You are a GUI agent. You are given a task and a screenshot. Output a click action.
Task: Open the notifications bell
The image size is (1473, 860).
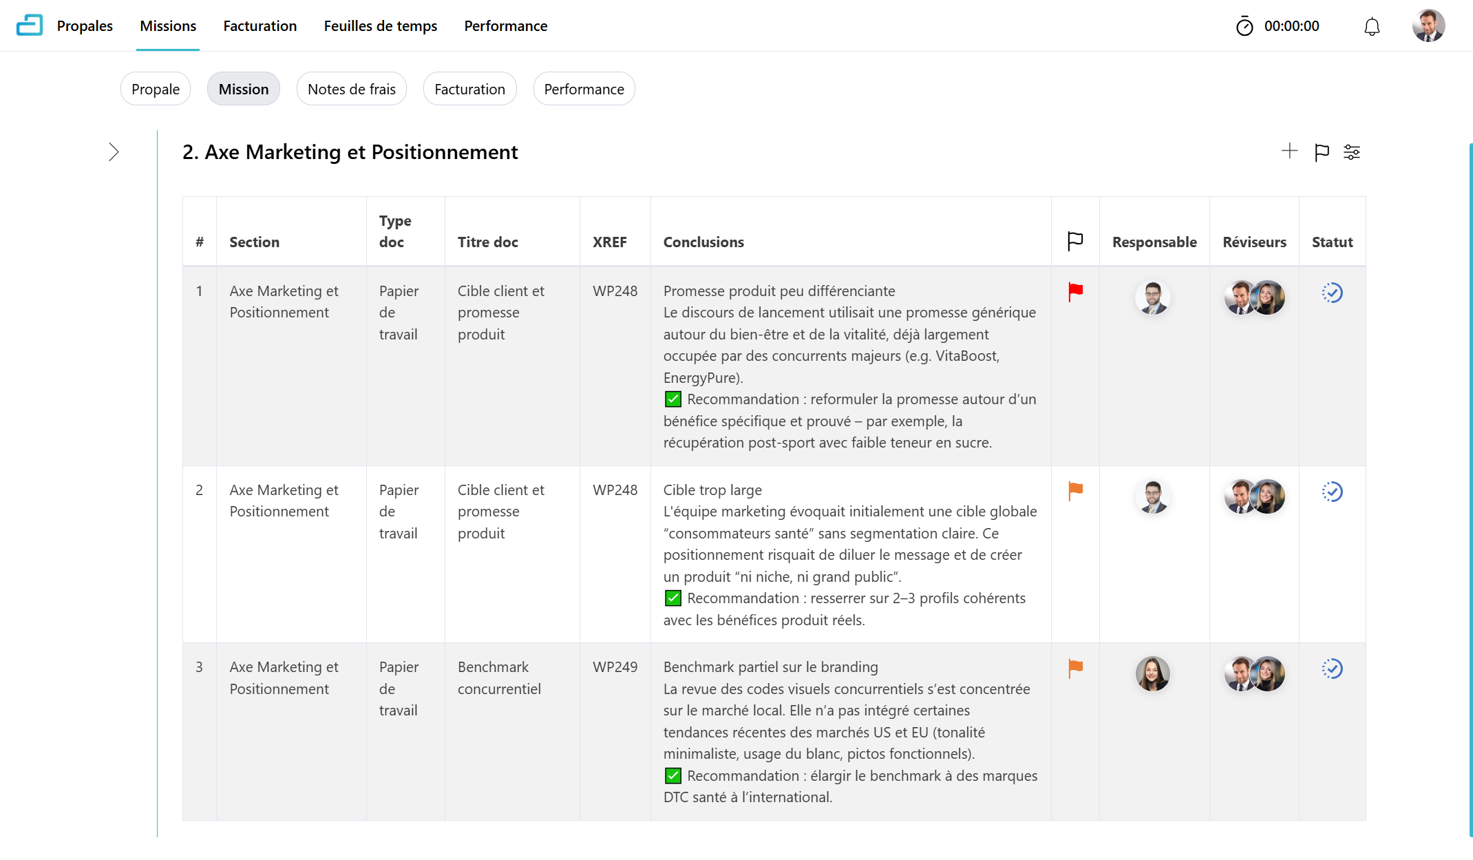click(x=1372, y=27)
